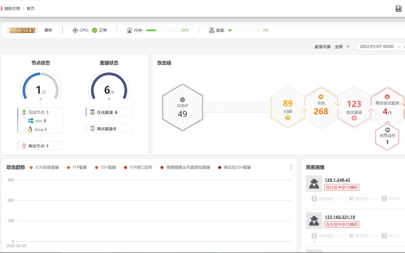405x253 pixels.
Task: Click the memory card icon
Action: pyautogui.click(x=129, y=30)
